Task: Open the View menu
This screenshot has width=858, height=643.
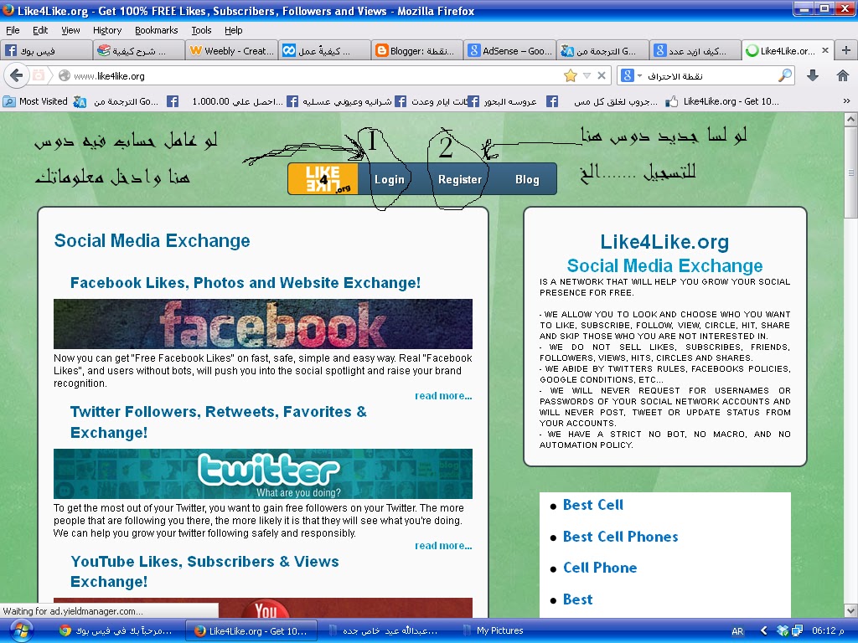Action: [x=70, y=30]
